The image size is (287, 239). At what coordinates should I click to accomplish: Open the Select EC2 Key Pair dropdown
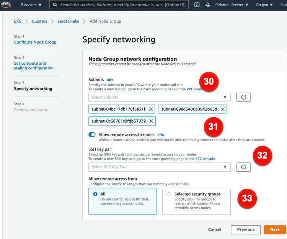click(159, 167)
